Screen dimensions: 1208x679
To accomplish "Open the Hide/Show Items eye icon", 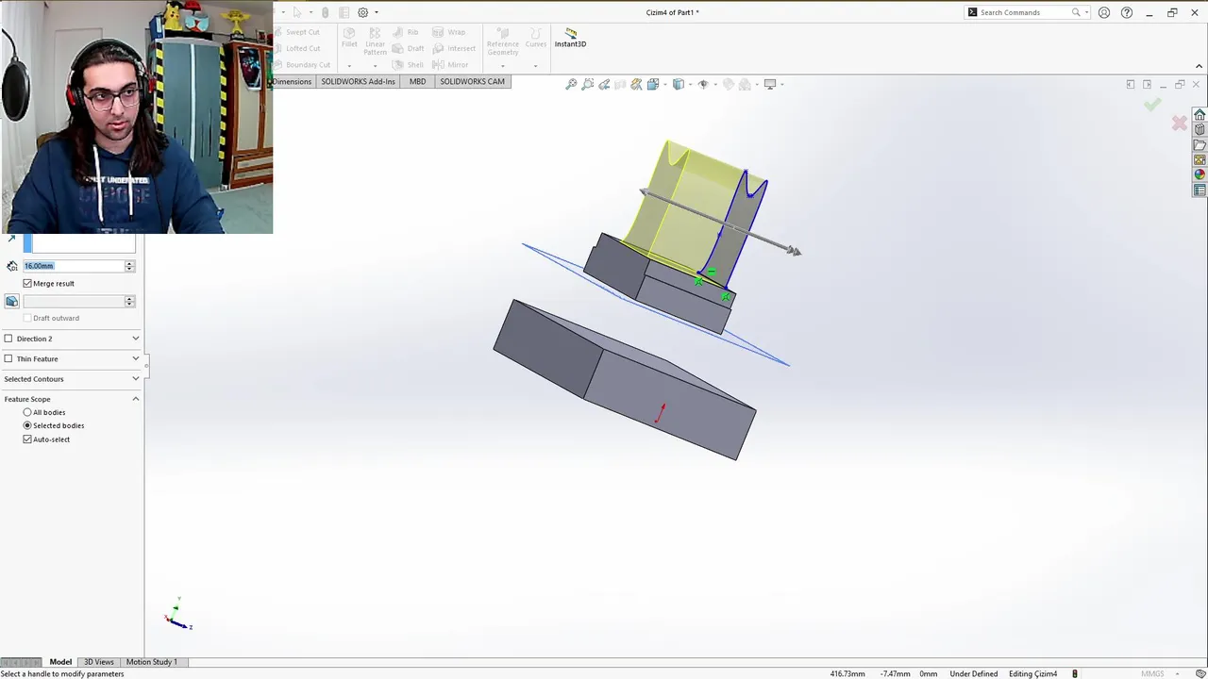I will pos(703,84).
